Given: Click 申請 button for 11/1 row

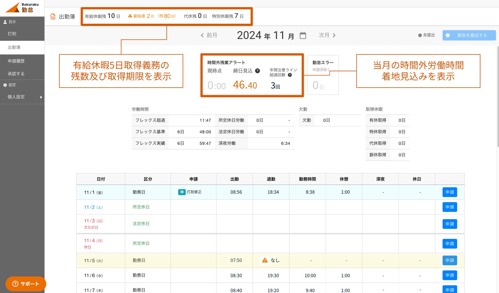Looking at the screenshot, I should tap(449, 192).
